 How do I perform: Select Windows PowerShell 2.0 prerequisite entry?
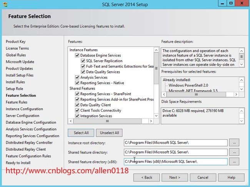[188, 85]
